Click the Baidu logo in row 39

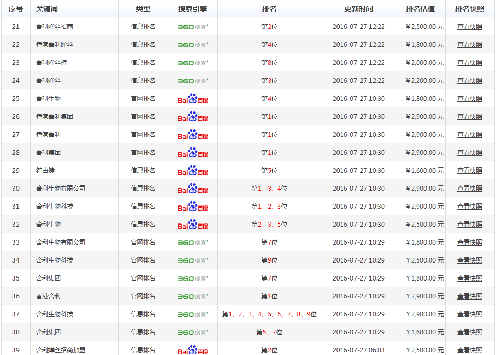192,350
